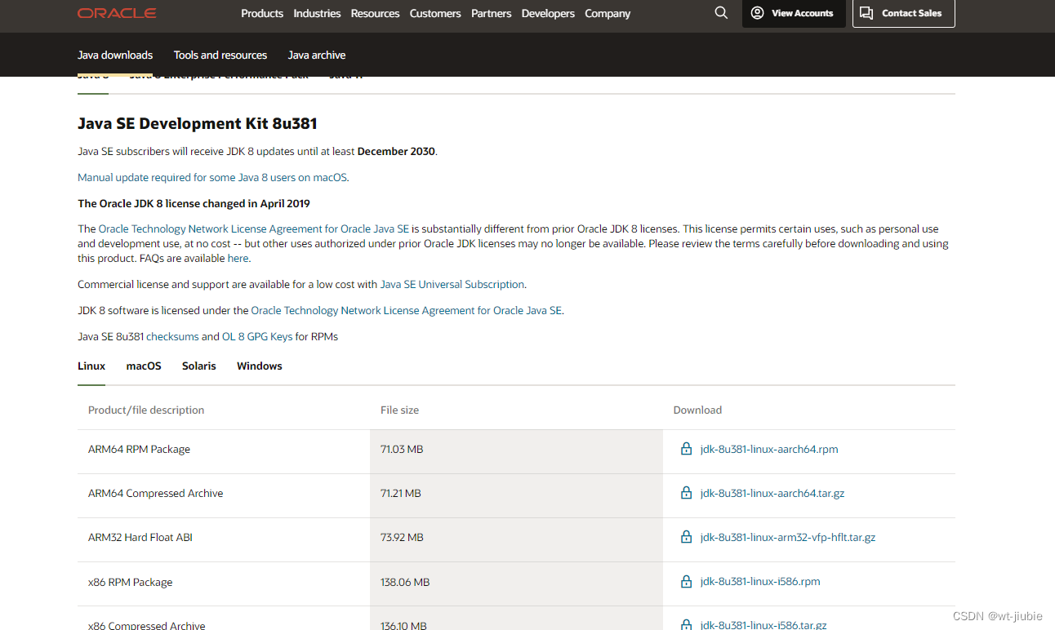Viewport: 1055px width, 630px height.
Task: Download jdk-8u381-linux-i586.rpm
Action: (x=760, y=582)
